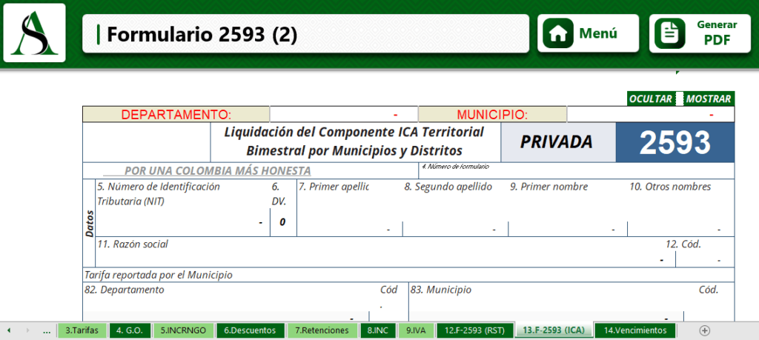Open the 6.Descuentos sheet tab
Screen dimensions: 759x340
click(x=250, y=330)
